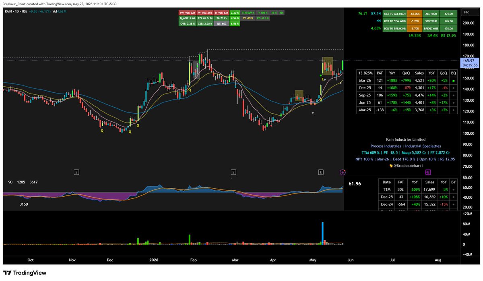The width and height of the screenshot is (483, 281).
Task: Click the 87.14 value in blue
Action: [376, 14]
